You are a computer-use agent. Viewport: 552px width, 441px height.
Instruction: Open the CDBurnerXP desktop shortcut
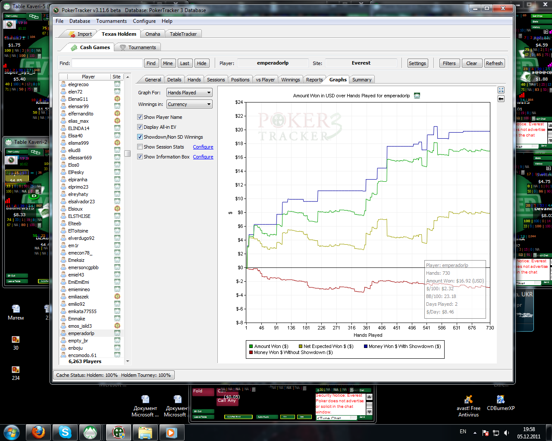[501, 404]
